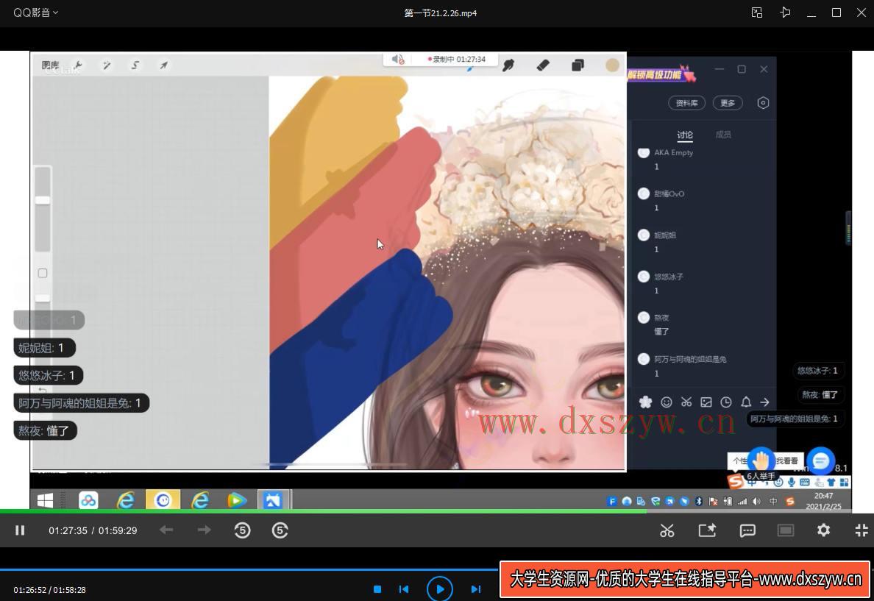Open QQ影音 player settings gear
This screenshot has width=874, height=601.
point(823,530)
